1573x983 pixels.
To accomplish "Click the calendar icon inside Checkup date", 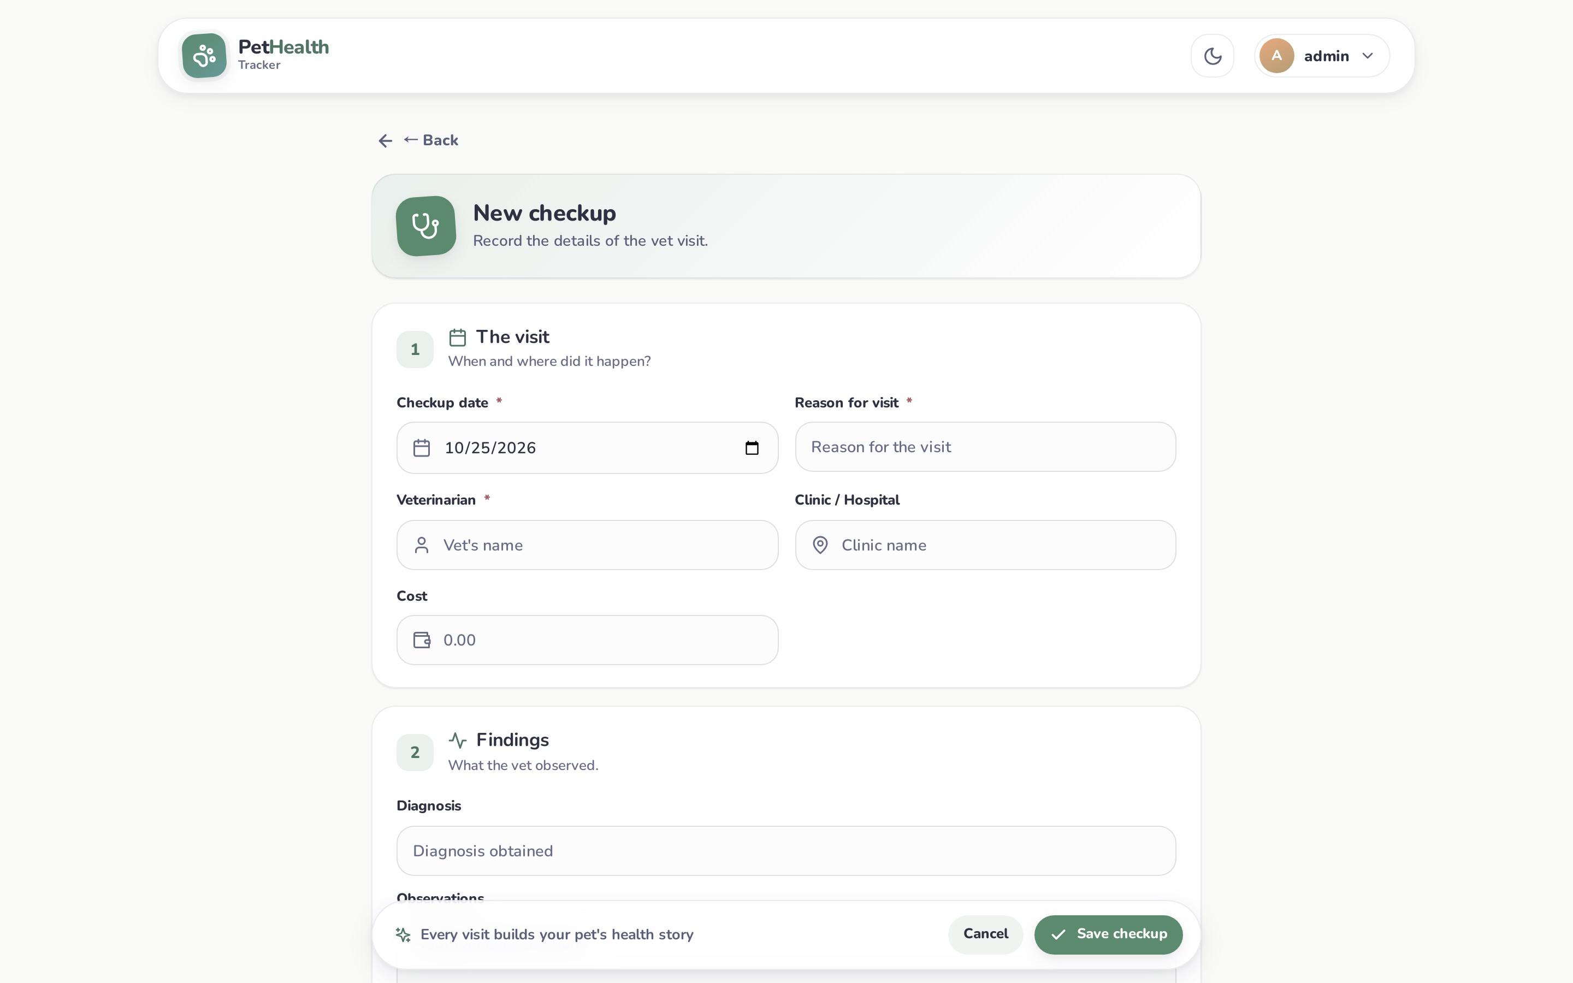I will [422, 448].
